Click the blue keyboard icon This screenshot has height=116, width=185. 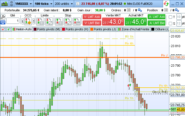(x=3, y=22)
